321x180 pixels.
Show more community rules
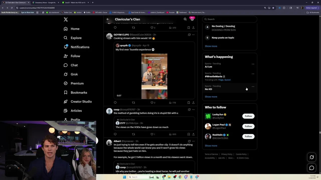211,46
